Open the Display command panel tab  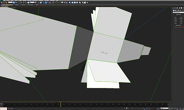pos(181,8)
